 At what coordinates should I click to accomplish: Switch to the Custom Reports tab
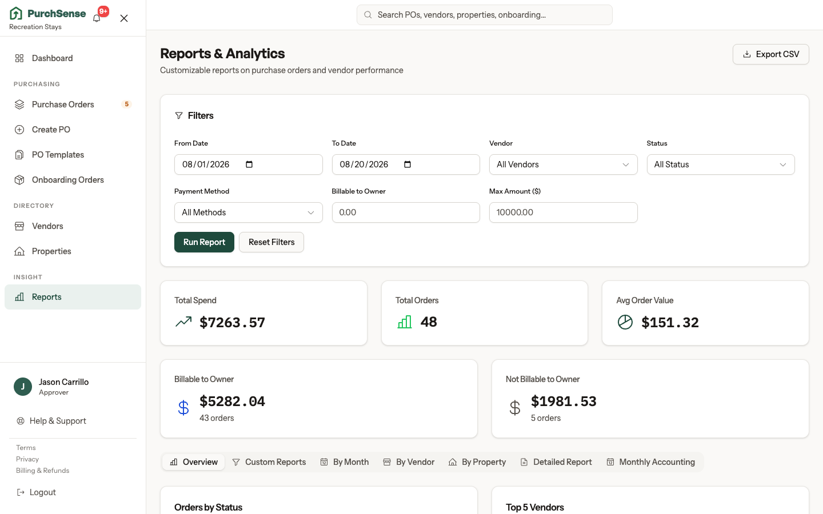click(x=269, y=462)
